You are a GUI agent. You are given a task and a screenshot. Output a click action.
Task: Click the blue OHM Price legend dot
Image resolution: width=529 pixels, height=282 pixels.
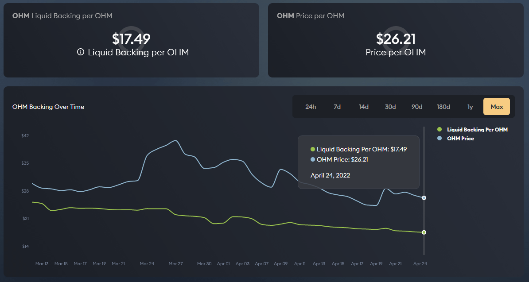(x=440, y=139)
